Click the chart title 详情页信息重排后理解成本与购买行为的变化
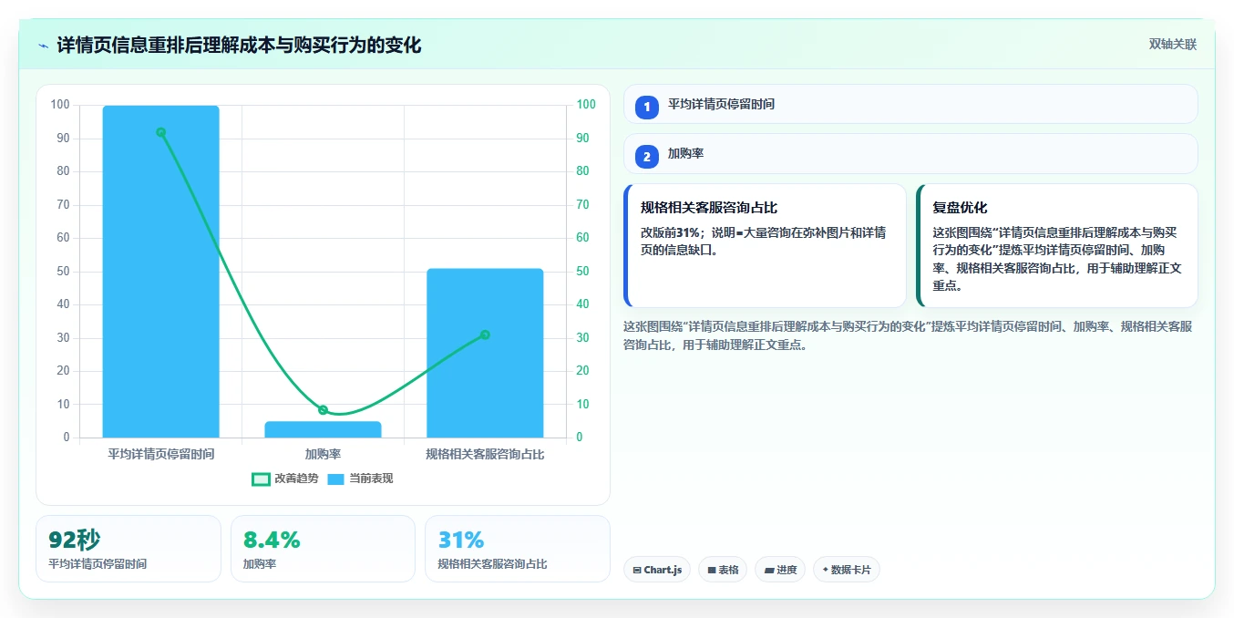Viewport: 1234px width, 618px height. coord(239,46)
